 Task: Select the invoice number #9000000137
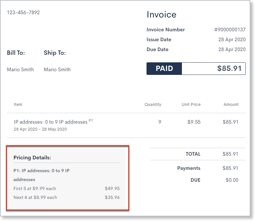230,30
